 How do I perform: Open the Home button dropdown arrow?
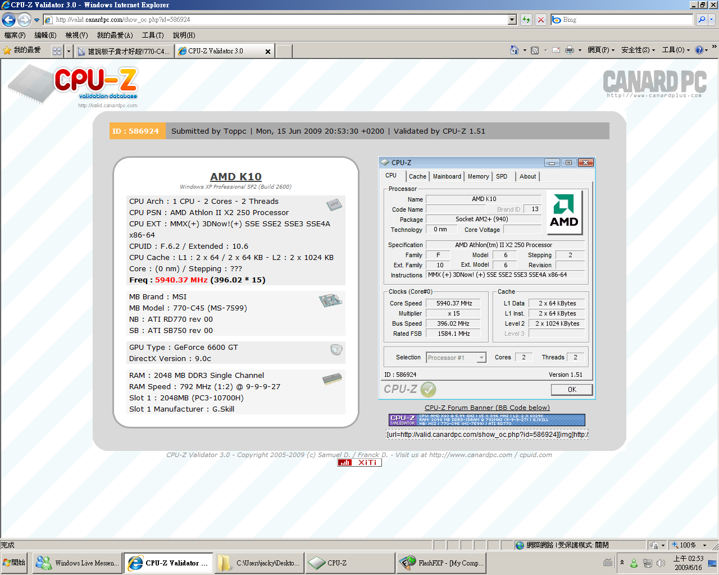pos(525,50)
